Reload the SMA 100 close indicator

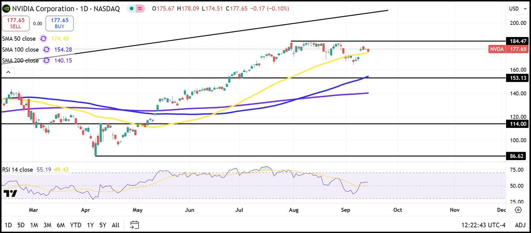click(x=46, y=49)
